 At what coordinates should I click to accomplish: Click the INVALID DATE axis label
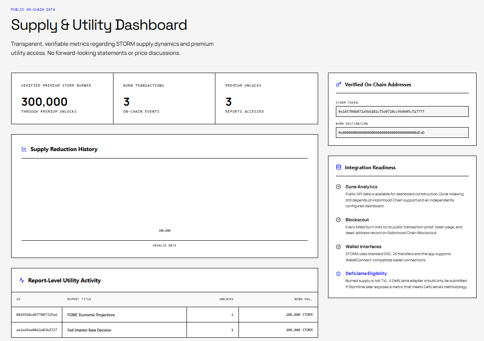164,246
